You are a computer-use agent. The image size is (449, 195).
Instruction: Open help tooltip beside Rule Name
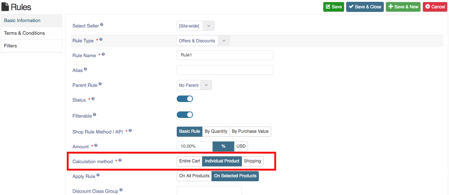pos(103,54)
